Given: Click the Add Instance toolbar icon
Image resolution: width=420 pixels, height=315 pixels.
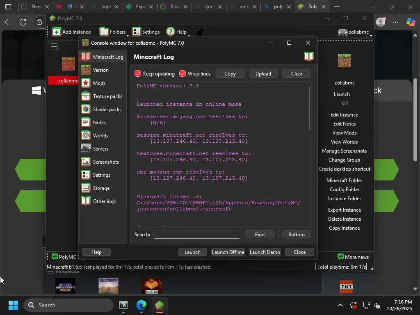Looking at the screenshot, I should (56, 32).
